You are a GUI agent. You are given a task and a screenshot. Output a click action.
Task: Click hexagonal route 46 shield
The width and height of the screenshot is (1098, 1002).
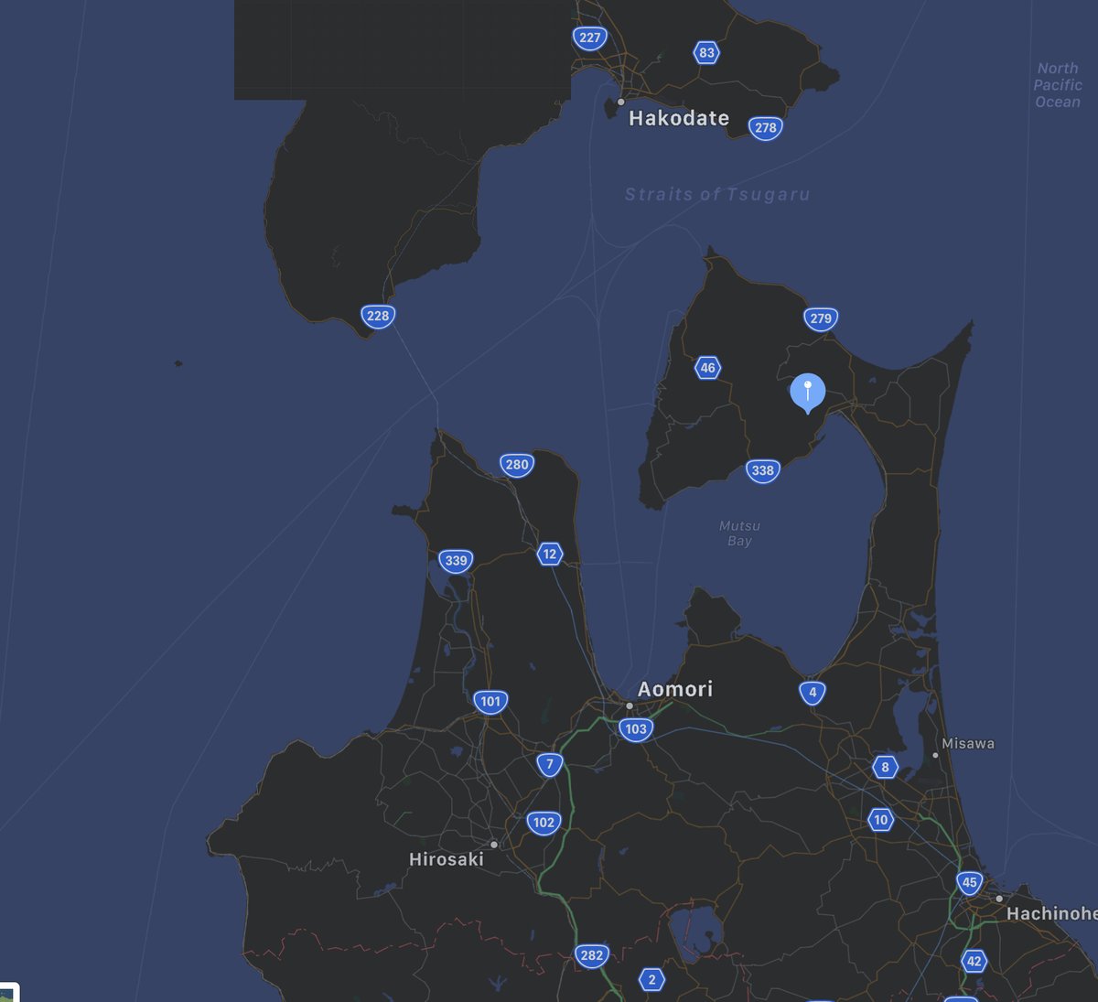[707, 368]
